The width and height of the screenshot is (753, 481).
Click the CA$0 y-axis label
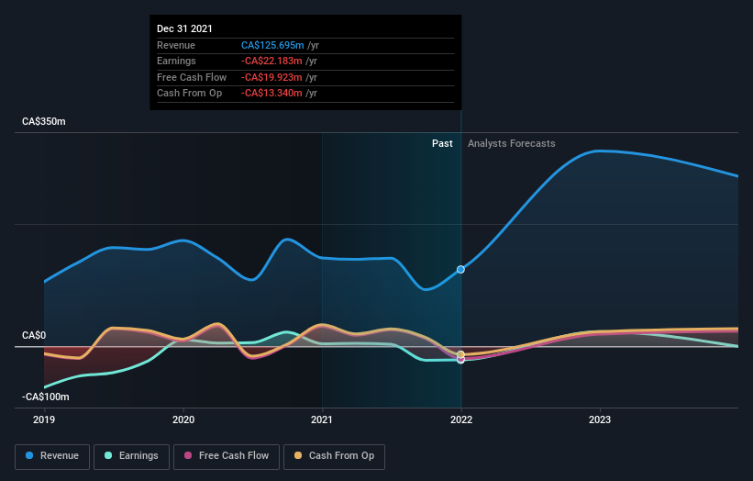click(x=34, y=335)
